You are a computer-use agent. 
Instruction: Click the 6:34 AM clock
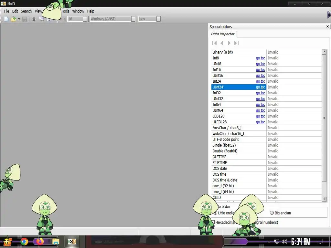pyautogui.click(x=301, y=242)
